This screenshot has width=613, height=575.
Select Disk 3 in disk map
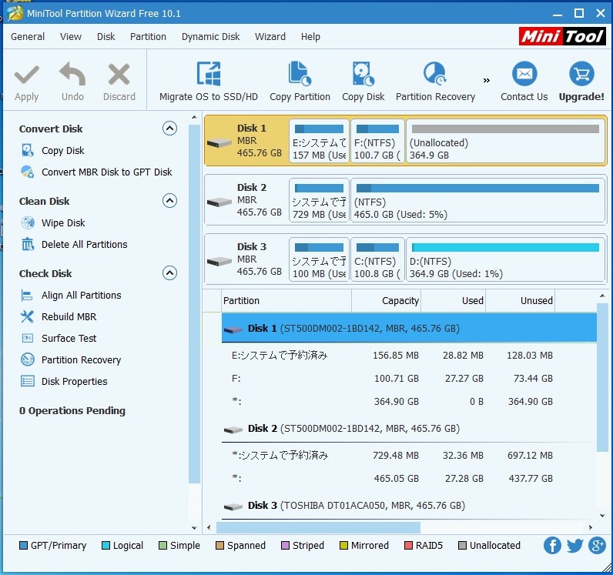(246, 259)
